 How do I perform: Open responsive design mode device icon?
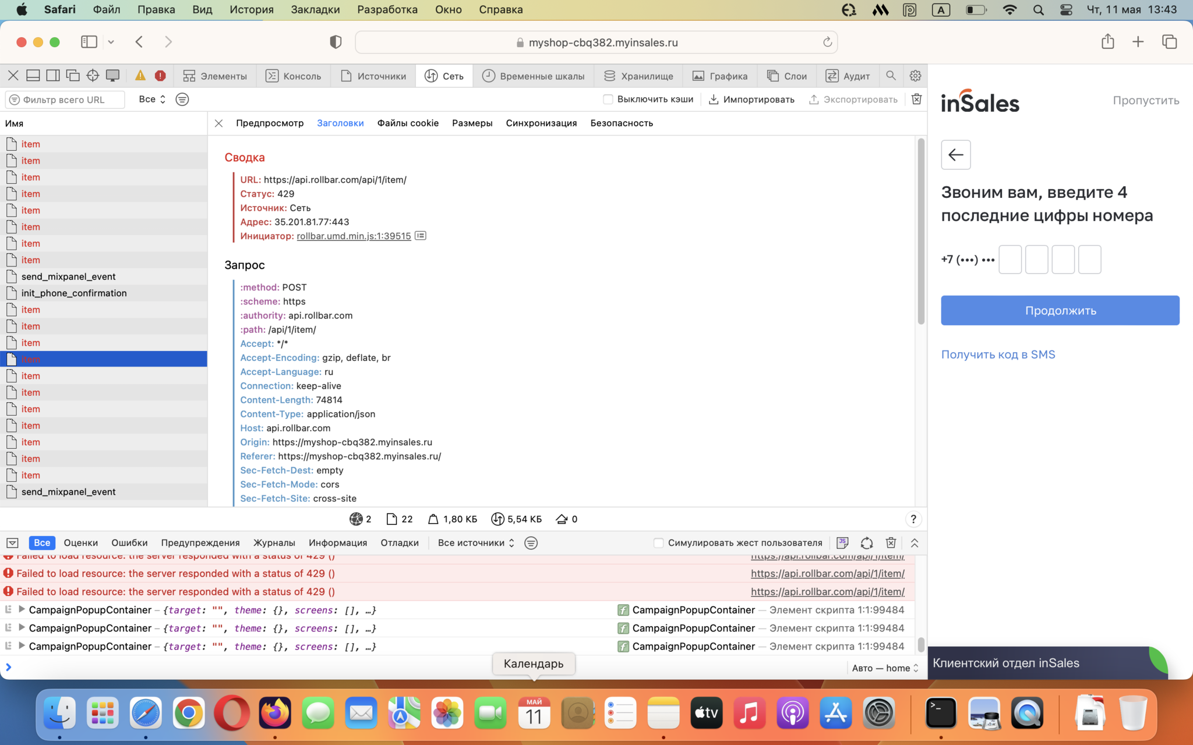click(112, 76)
